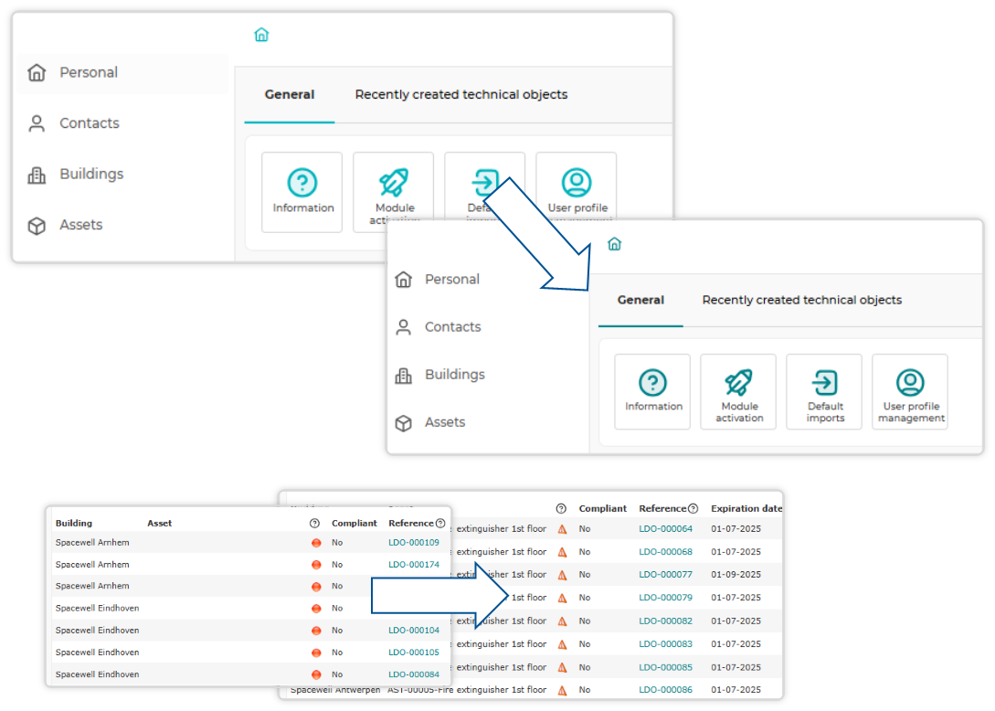The image size is (995, 711).
Task: Select the General tab in the front settings window
Action: pos(640,301)
